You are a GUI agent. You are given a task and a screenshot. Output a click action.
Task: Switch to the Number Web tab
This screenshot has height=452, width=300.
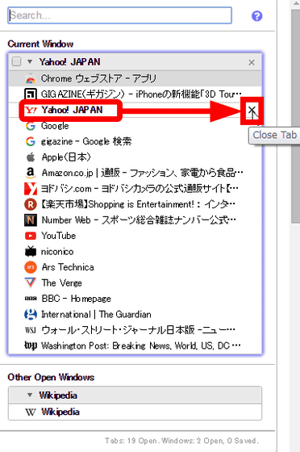pos(139,220)
